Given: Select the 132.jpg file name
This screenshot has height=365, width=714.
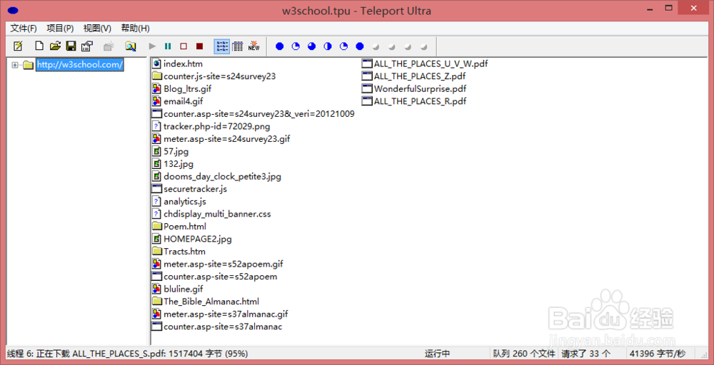Looking at the screenshot, I should click(x=178, y=164).
